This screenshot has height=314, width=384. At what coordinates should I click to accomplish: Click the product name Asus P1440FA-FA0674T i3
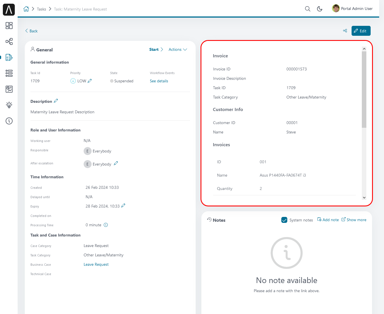point(283,175)
